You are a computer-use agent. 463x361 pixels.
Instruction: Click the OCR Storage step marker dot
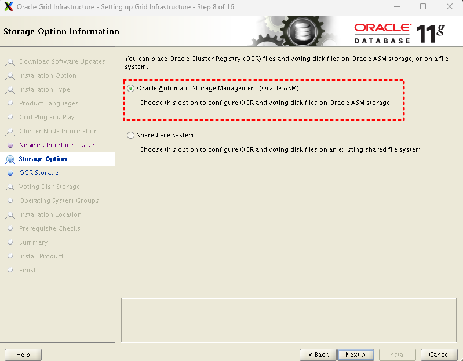pyautogui.click(x=10, y=173)
